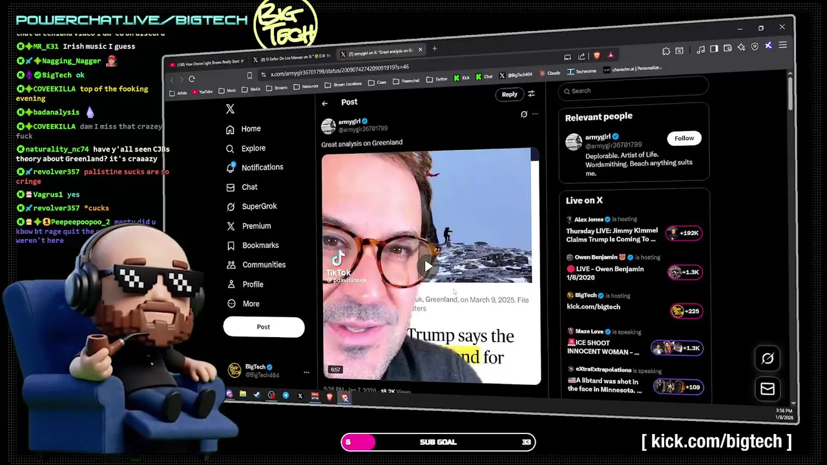Image resolution: width=827 pixels, height=465 pixels.
Task: Click Steam icon in taskbar
Action: (x=257, y=395)
